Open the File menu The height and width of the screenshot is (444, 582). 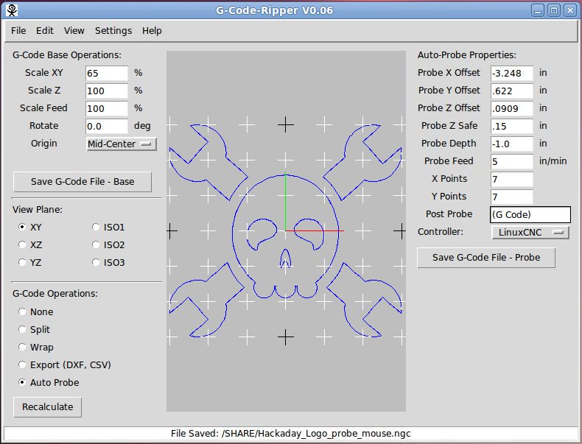[18, 31]
